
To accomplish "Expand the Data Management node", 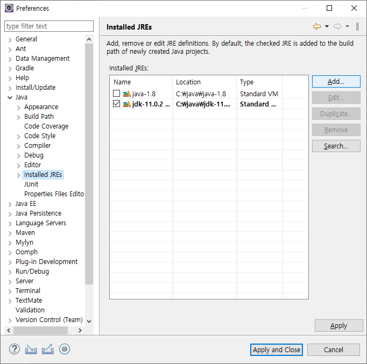I will (x=10, y=59).
